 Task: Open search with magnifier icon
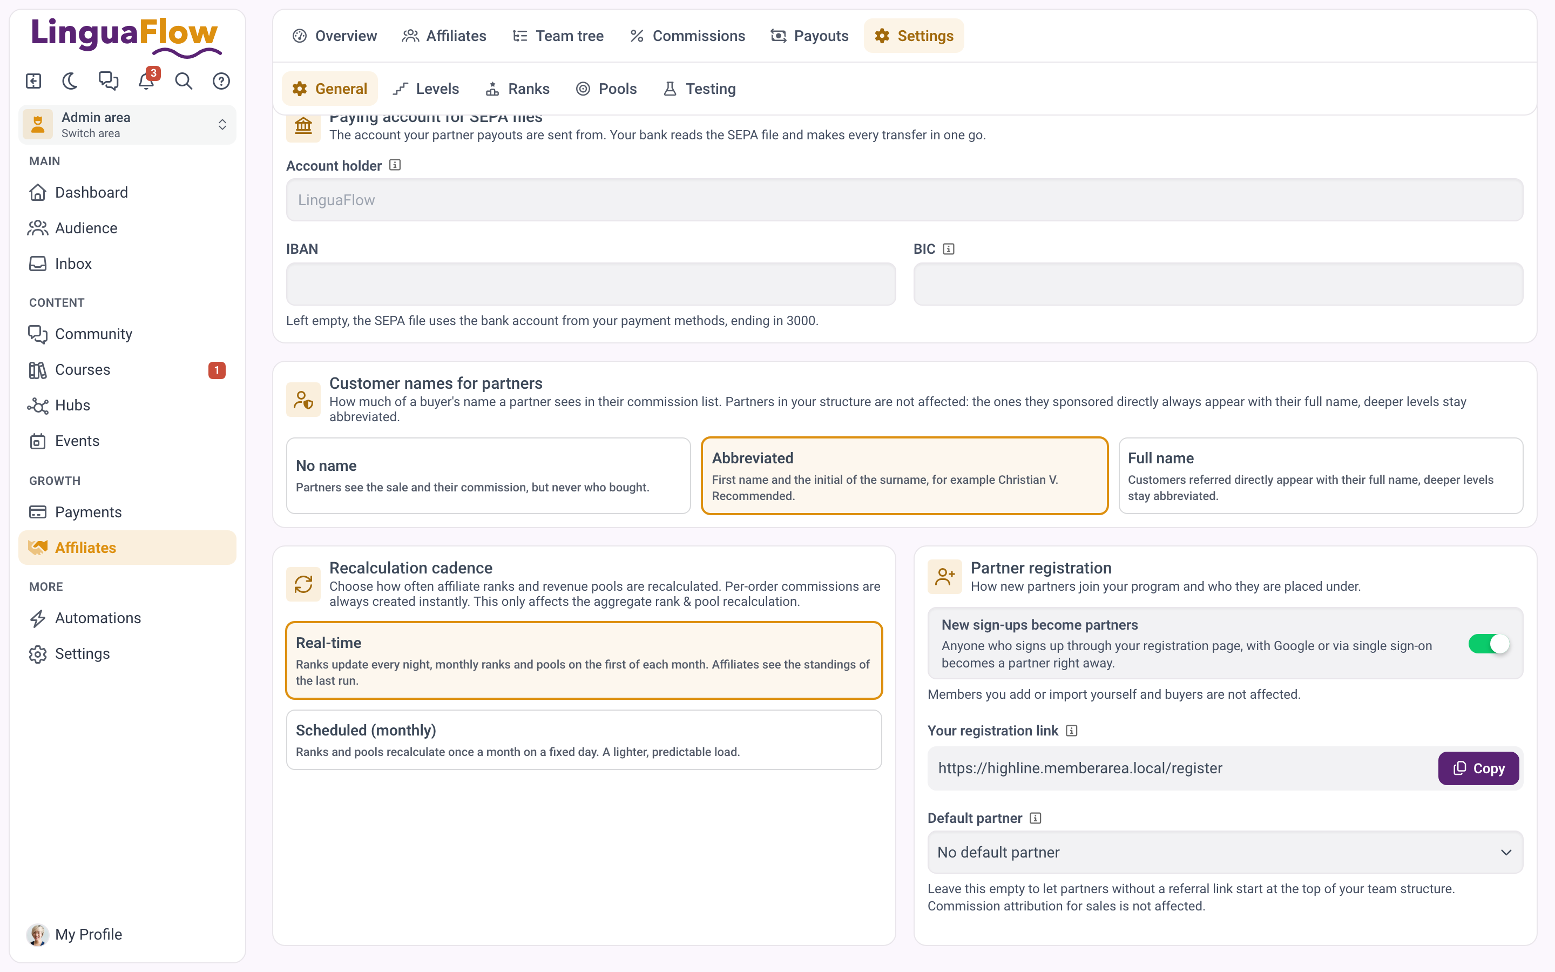pyautogui.click(x=184, y=81)
